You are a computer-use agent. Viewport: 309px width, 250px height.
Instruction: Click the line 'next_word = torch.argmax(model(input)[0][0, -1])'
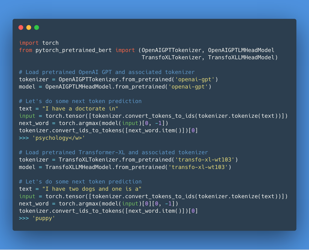click(98, 204)
